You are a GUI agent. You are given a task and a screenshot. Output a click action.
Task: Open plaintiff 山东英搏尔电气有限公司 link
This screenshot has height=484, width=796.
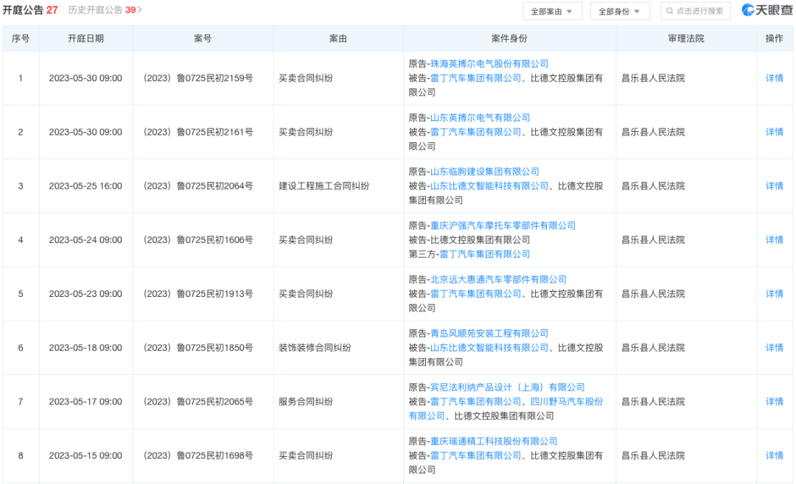click(x=481, y=118)
